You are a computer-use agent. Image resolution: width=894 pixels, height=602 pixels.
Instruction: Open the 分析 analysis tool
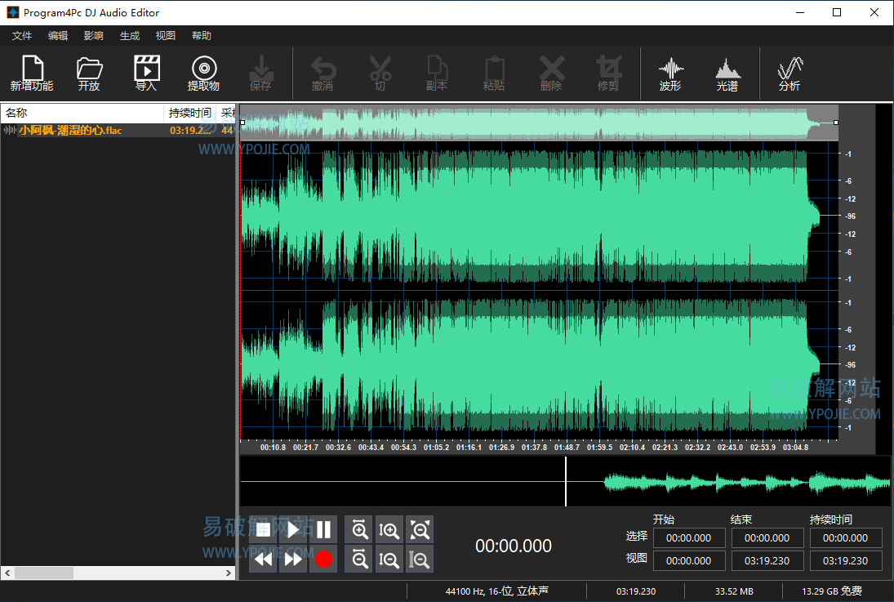(x=789, y=74)
